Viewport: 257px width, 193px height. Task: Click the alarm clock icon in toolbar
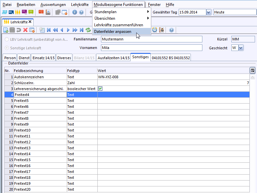[x=155, y=30]
